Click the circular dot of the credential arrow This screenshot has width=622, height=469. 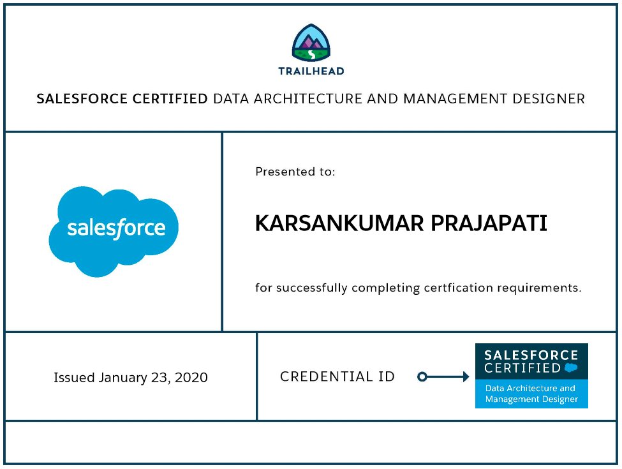coord(422,376)
